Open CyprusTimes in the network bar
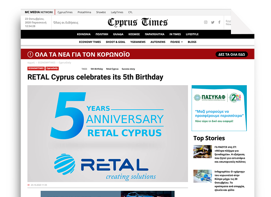Image resolution: width=271 pixels, height=197 pixels. point(65,12)
